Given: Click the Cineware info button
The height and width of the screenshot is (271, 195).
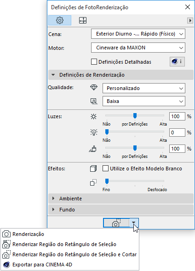Looking at the screenshot, I should pyautogui.click(x=177, y=62).
